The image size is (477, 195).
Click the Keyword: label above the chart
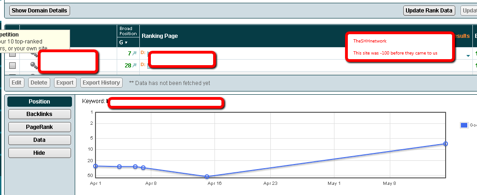tap(94, 101)
